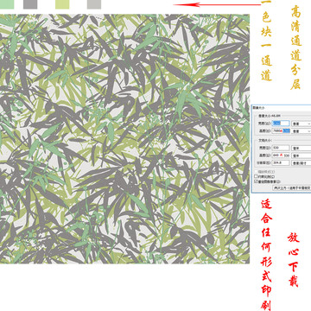The width and height of the screenshot is (311, 311).
Task: Click the document height input field
Action: 281,155
